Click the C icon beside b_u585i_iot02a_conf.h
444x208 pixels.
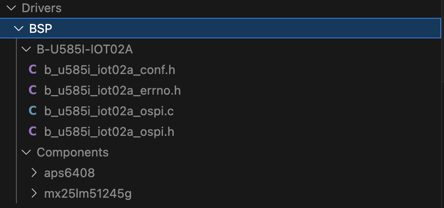(x=32, y=70)
